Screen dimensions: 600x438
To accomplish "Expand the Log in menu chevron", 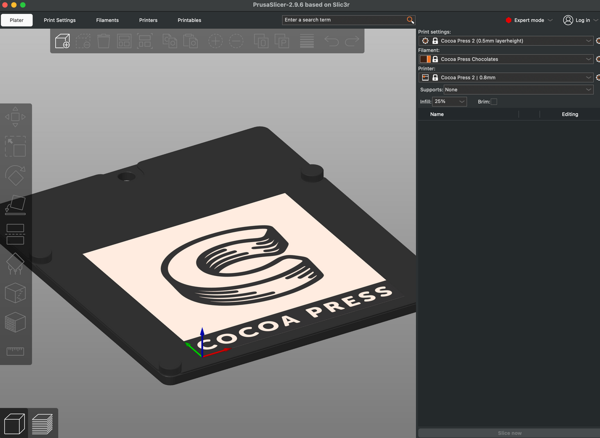I will (595, 20).
